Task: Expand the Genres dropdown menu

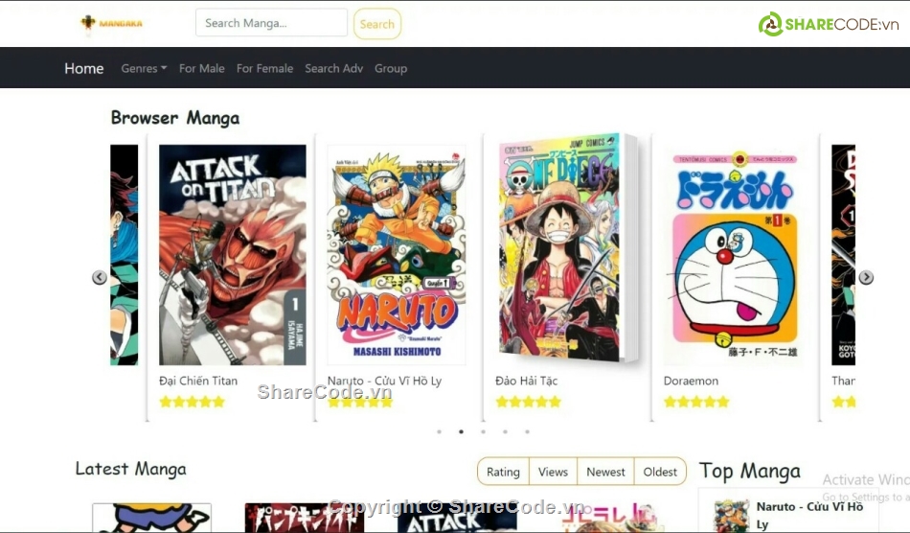Action: (x=144, y=68)
